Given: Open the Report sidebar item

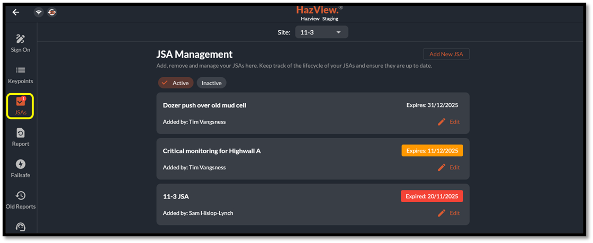Looking at the screenshot, I should [x=21, y=137].
